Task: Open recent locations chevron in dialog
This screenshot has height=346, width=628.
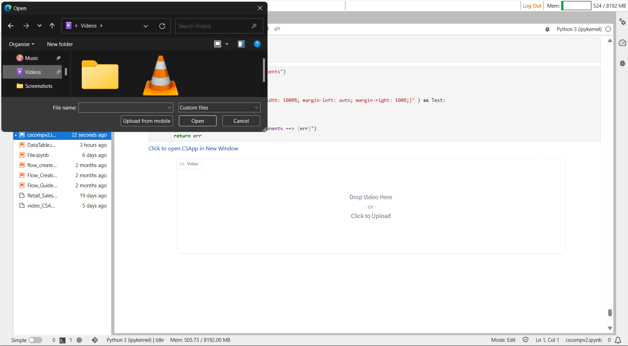Action: click(39, 26)
